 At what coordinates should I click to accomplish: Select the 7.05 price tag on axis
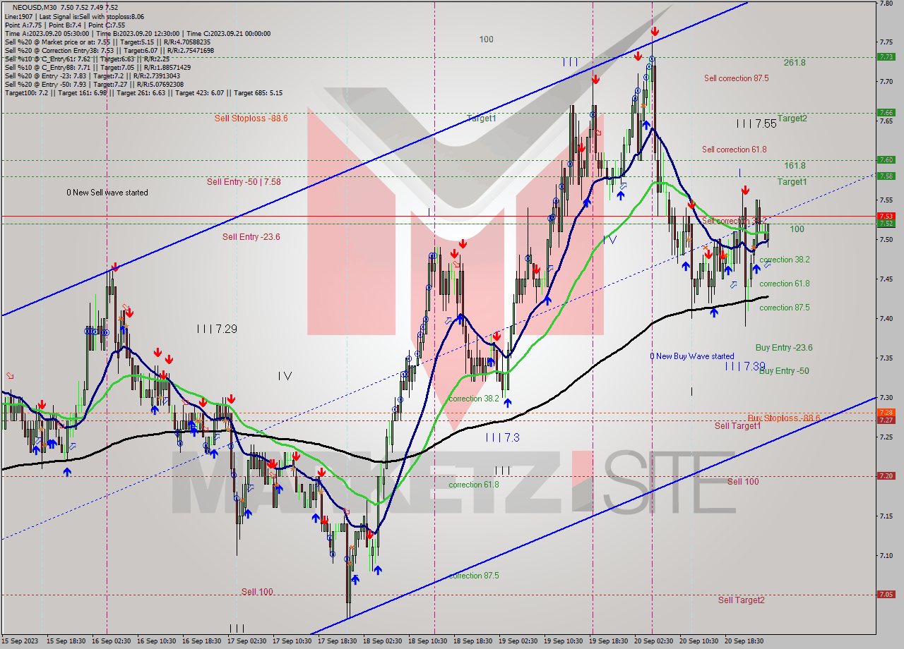point(886,594)
